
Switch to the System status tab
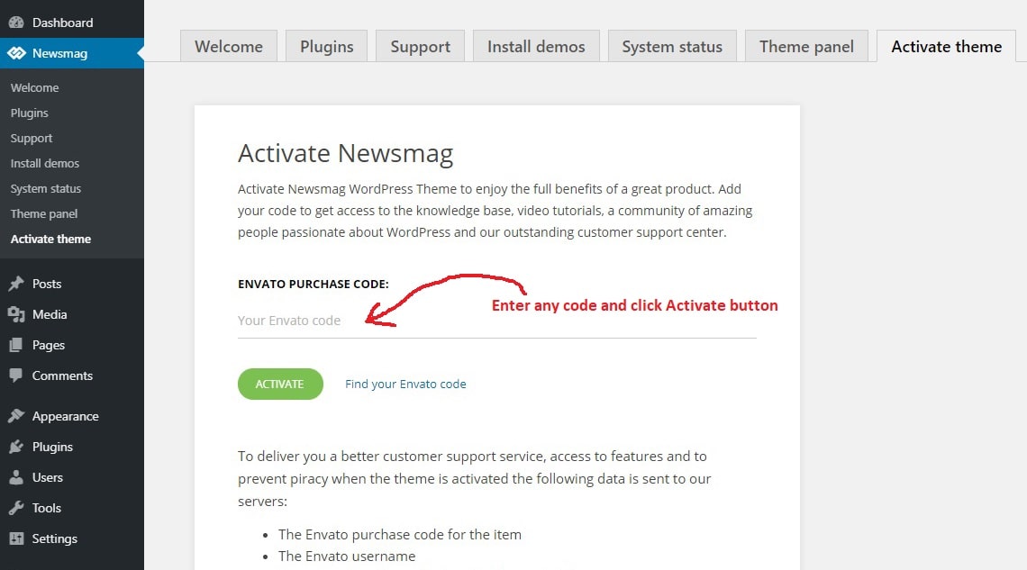coord(672,47)
